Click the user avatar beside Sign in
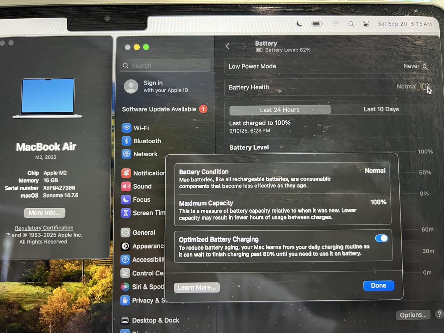 tap(131, 86)
